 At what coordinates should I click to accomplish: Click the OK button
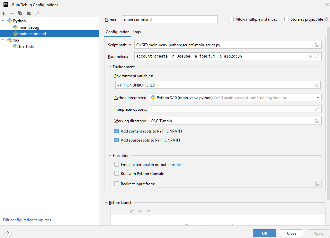point(264,233)
